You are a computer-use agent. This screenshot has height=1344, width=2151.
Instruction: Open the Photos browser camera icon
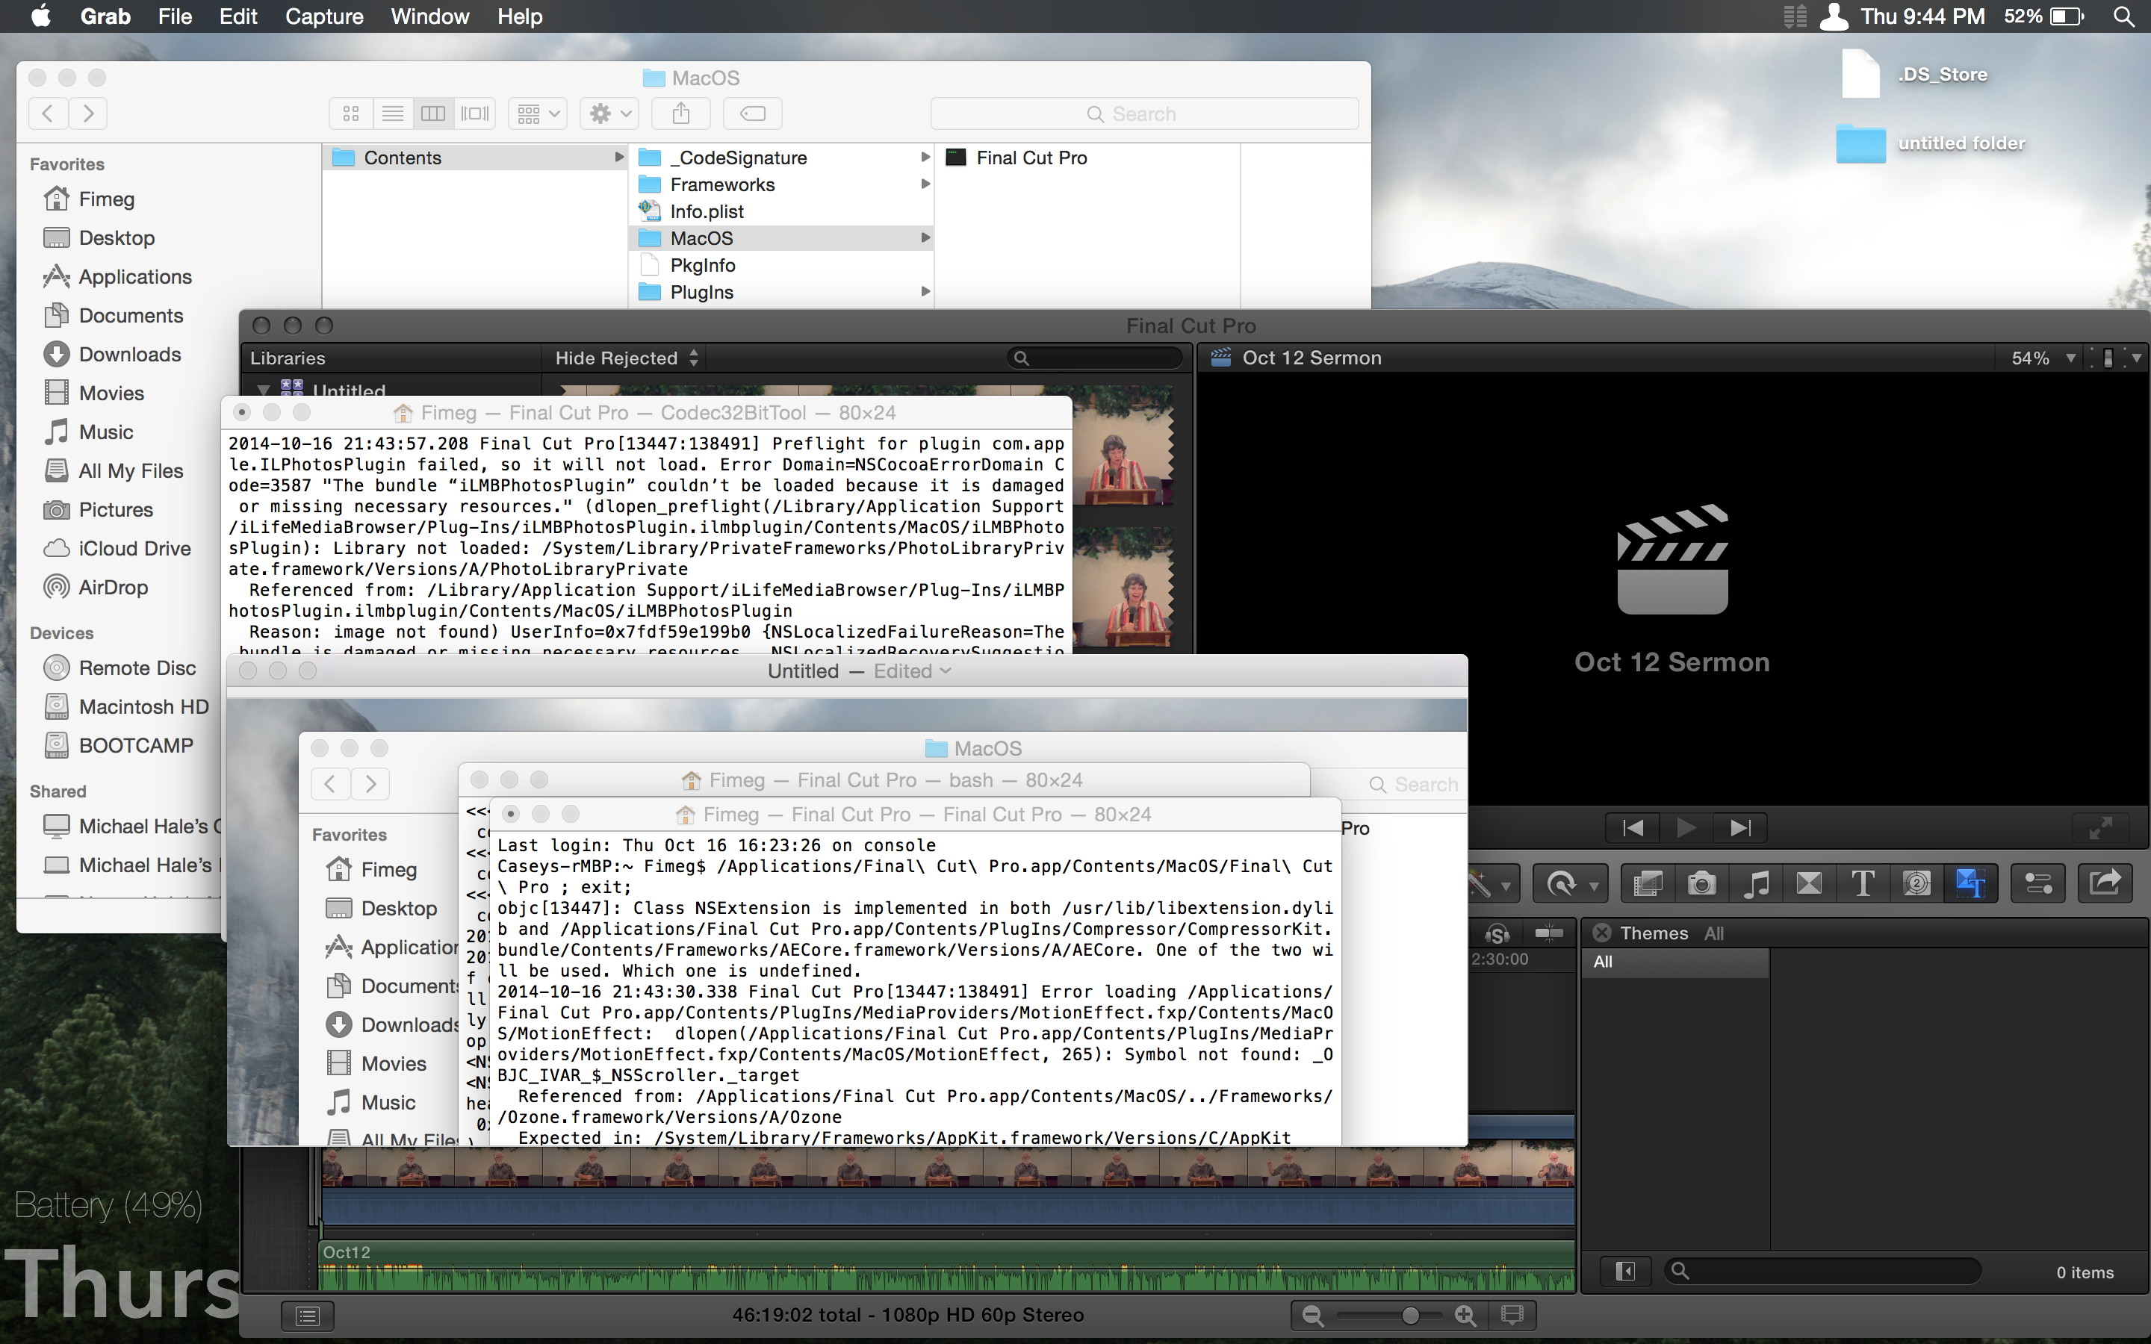pyautogui.click(x=1701, y=883)
